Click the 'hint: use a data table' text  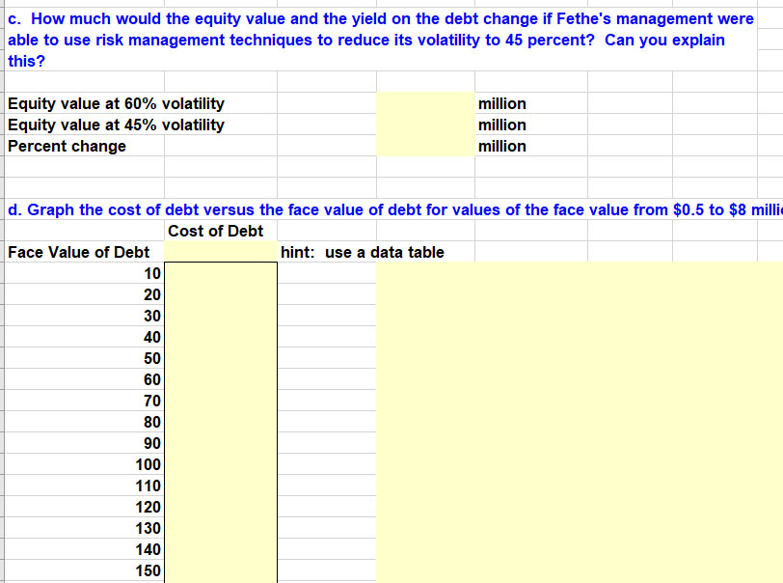362,252
